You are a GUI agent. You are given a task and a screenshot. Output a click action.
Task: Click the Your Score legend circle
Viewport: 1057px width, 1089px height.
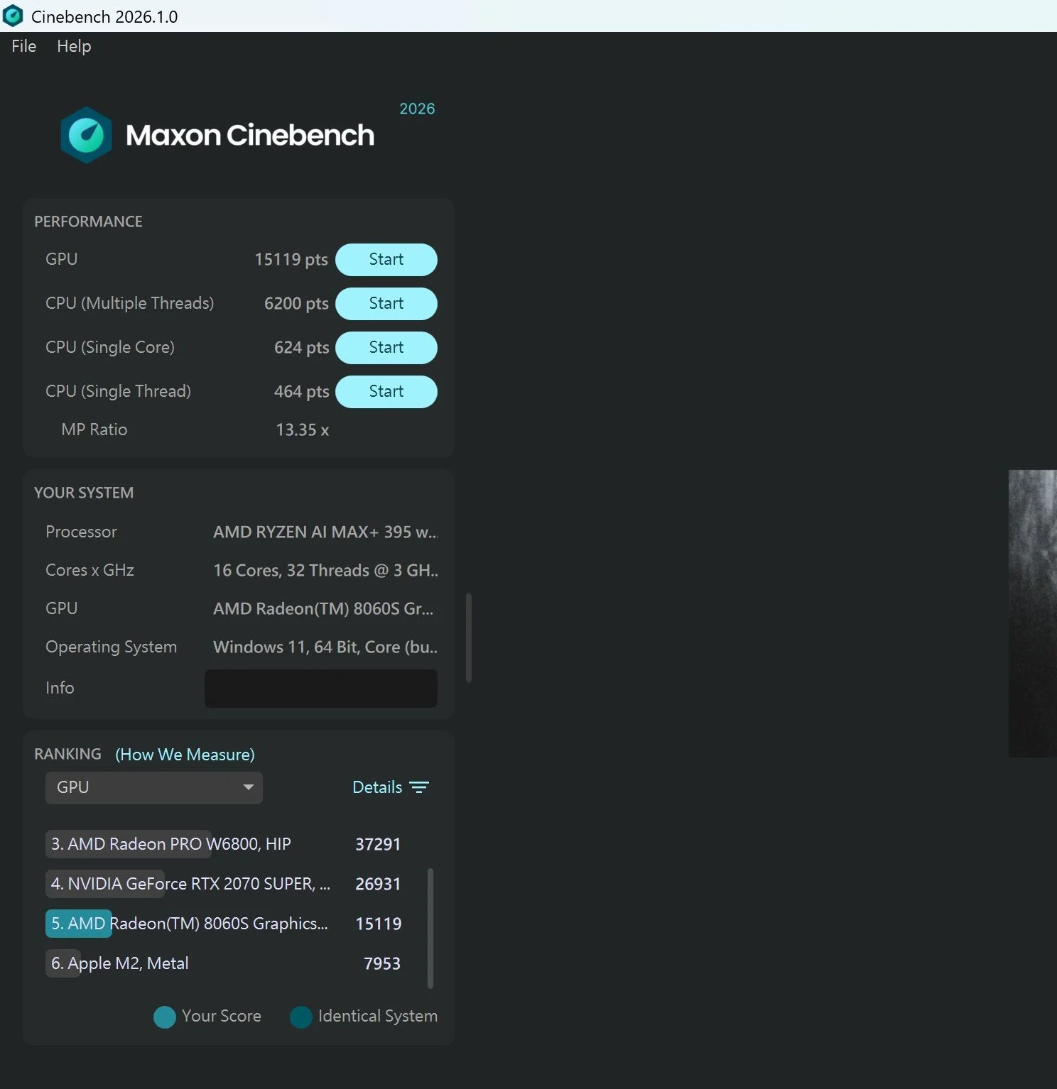[x=165, y=1017]
